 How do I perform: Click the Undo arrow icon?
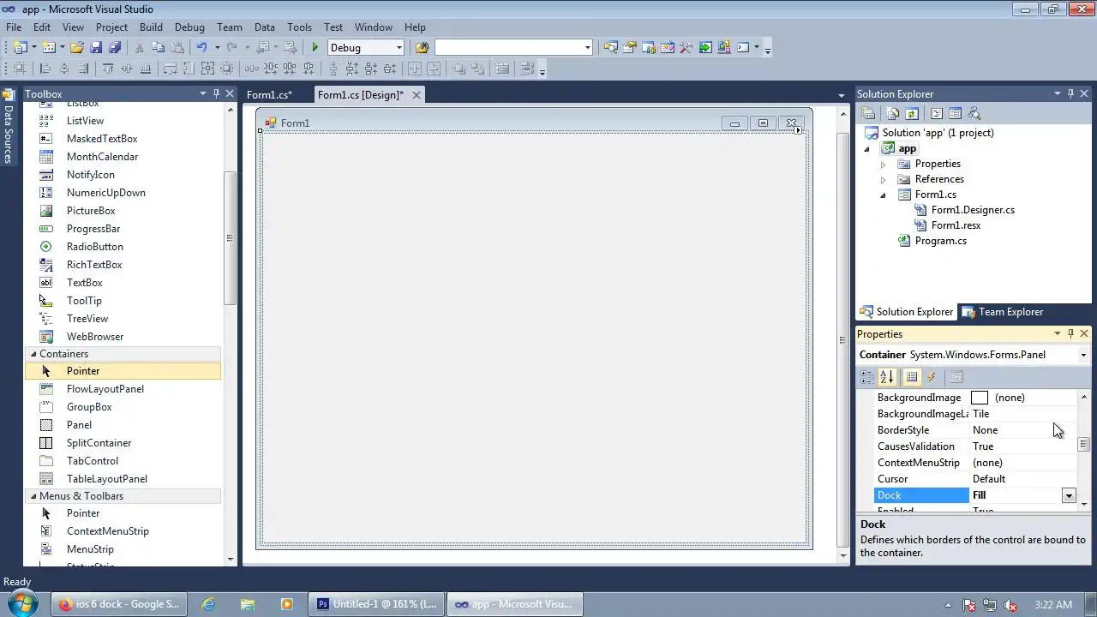pos(201,47)
